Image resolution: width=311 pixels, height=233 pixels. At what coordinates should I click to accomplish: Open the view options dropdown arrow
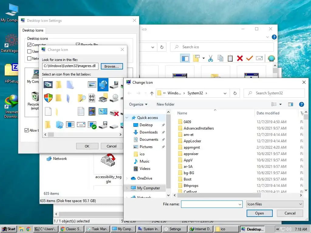pyautogui.click(x=280, y=104)
